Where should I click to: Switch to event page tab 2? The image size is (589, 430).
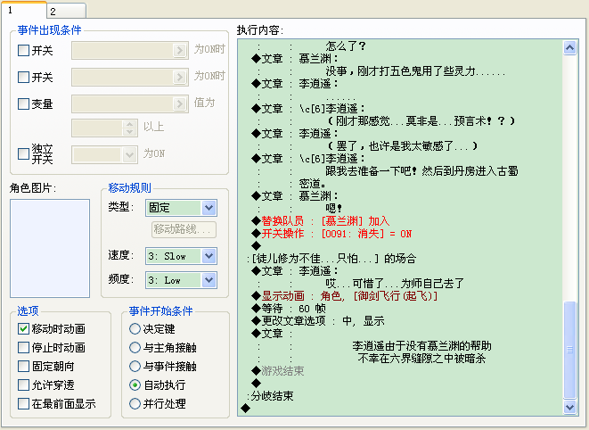pyautogui.click(x=67, y=12)
